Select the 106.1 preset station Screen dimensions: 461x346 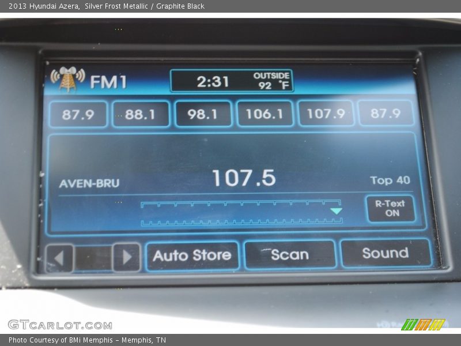pos(264,113)
